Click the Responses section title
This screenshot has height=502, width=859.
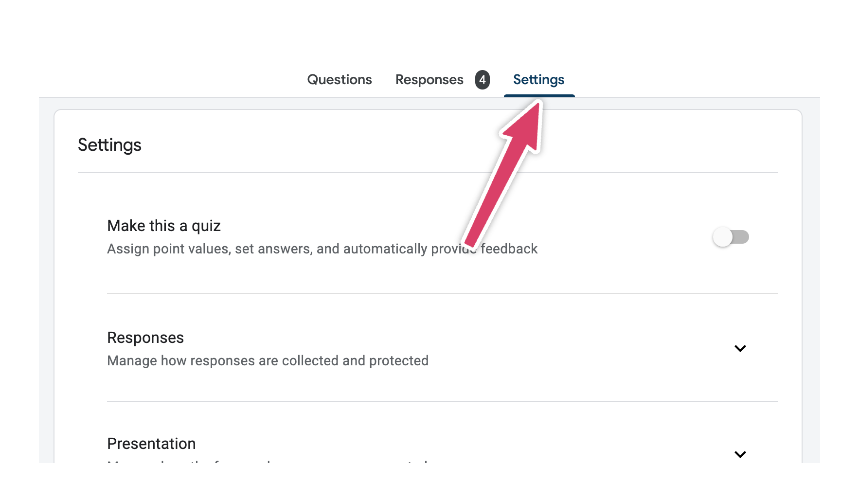tap(145, 337)
